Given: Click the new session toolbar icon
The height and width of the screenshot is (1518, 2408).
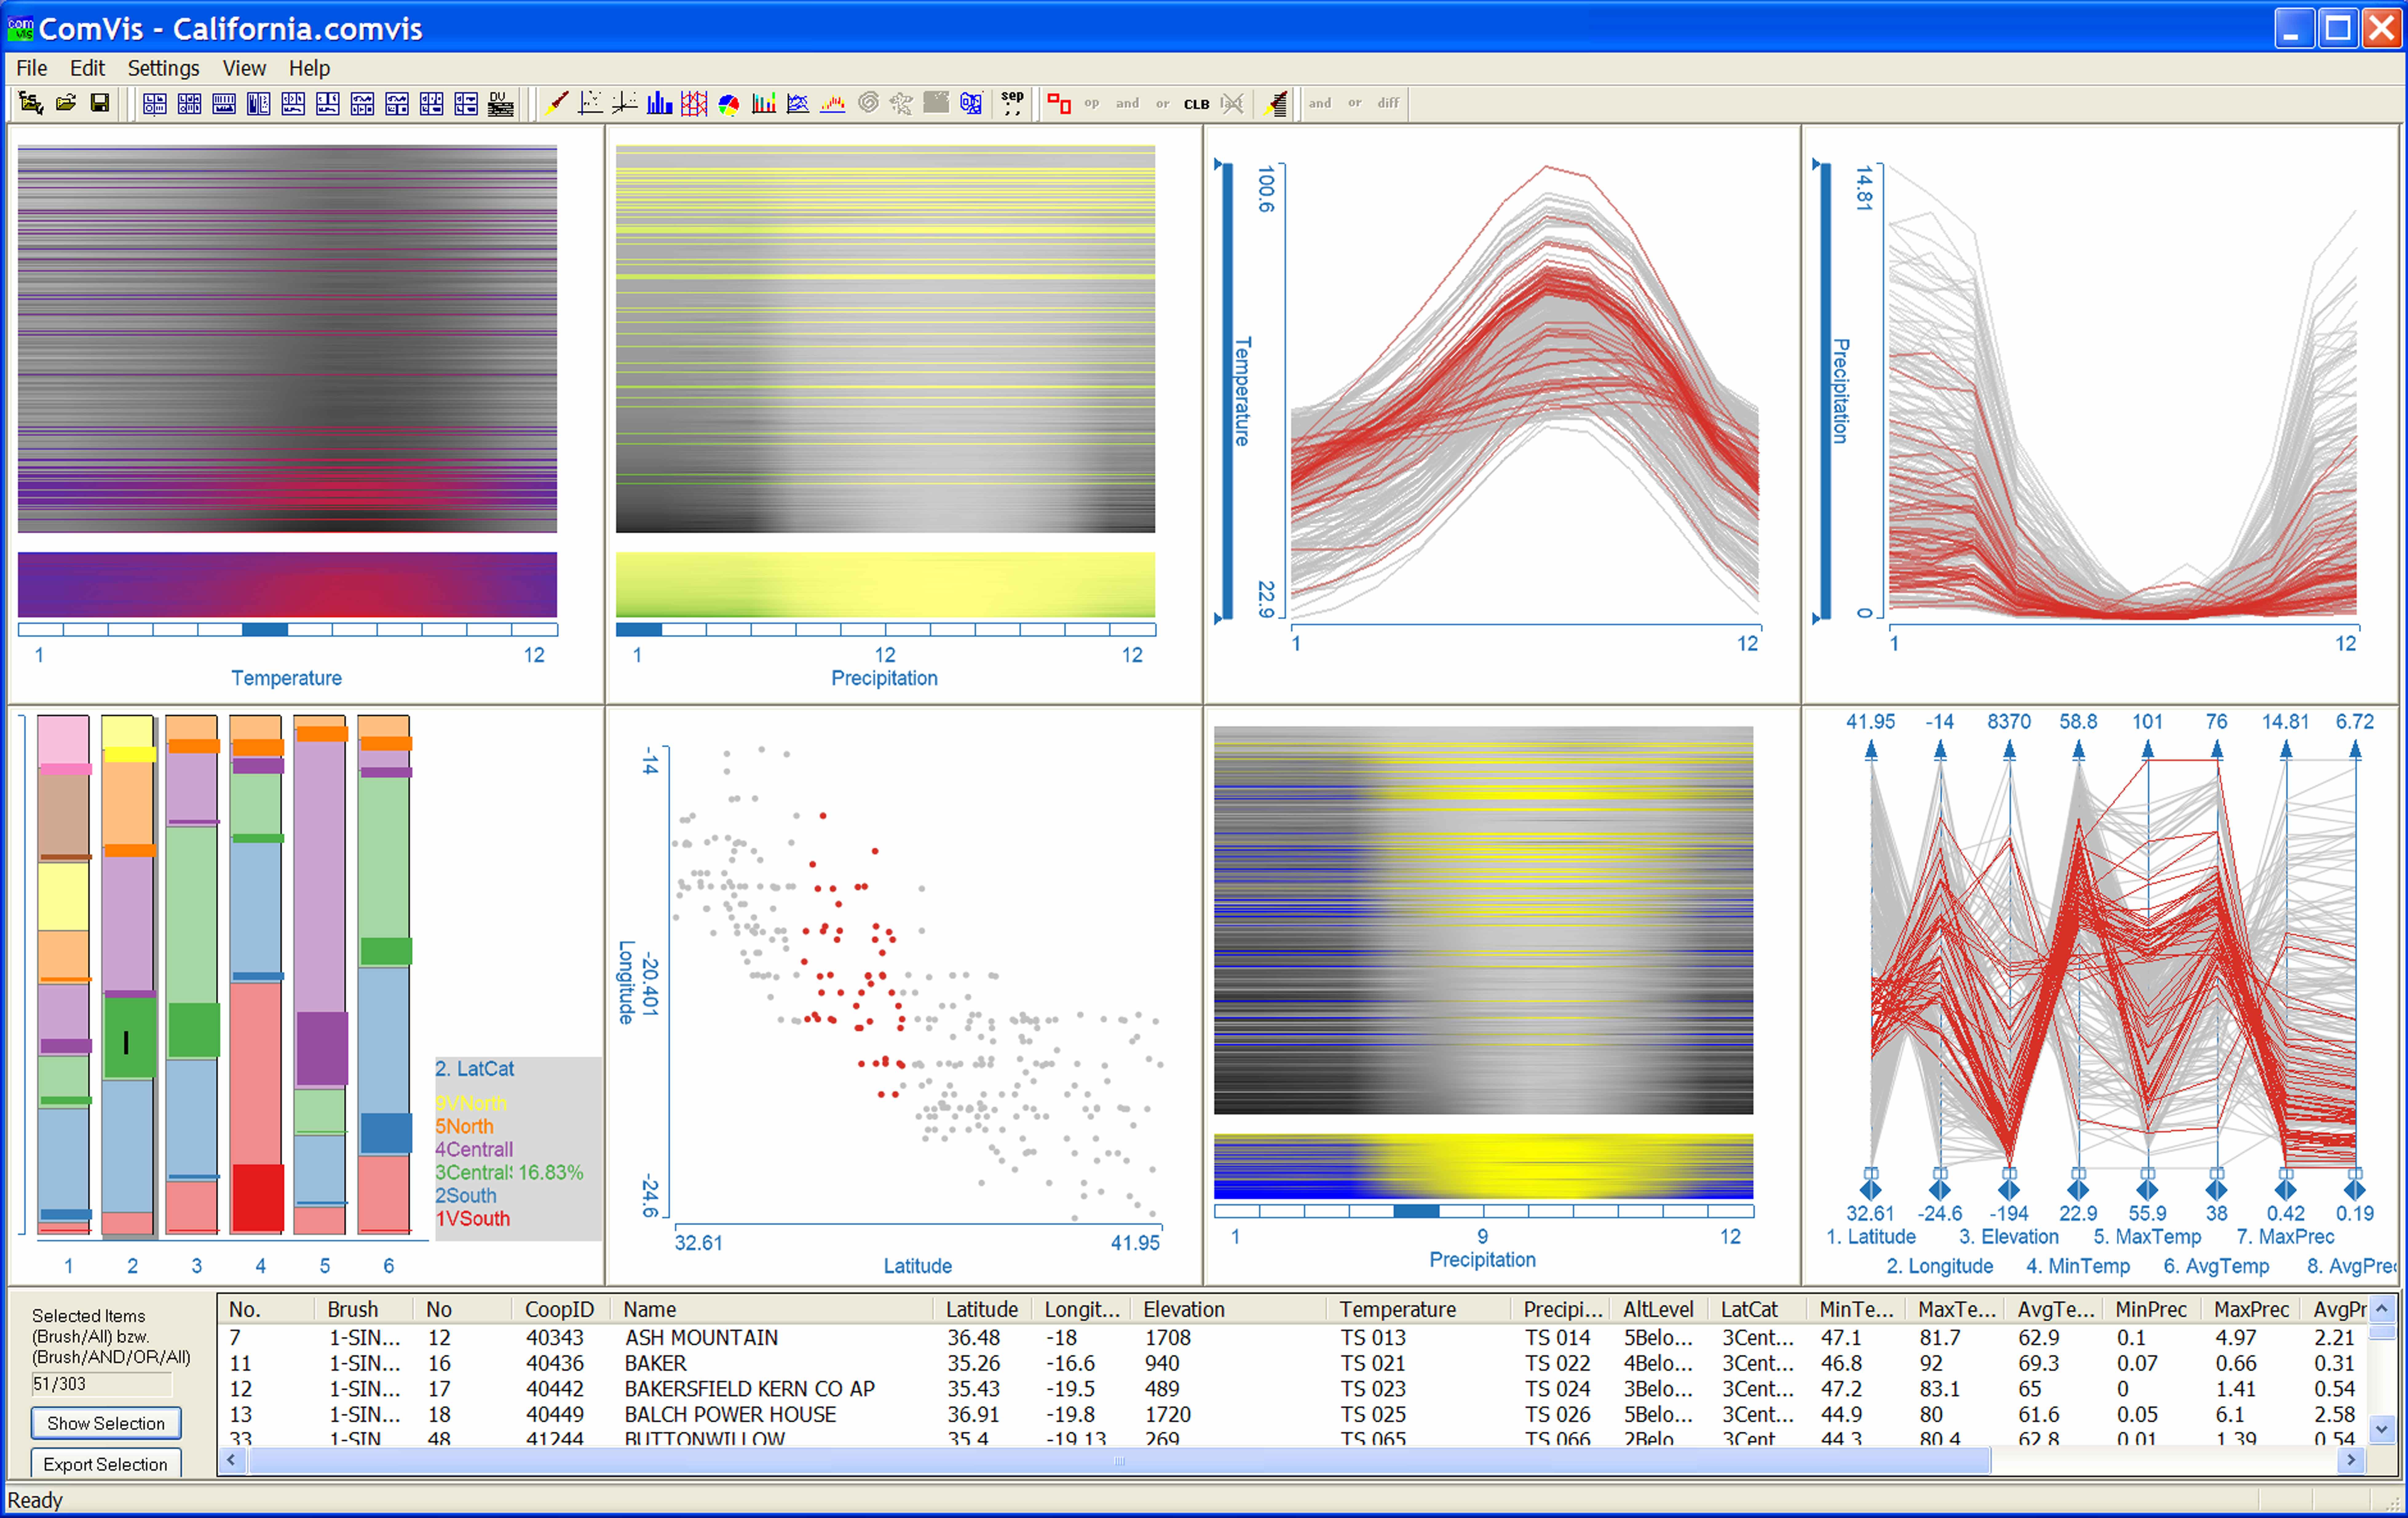Looking at the screenshot, I should [31, 103].
